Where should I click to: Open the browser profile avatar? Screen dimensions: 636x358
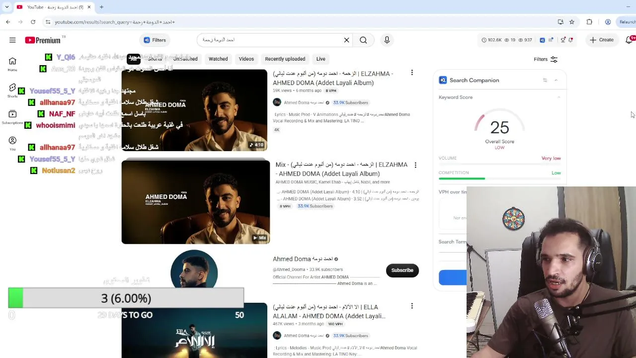click(x=608, y=22)
